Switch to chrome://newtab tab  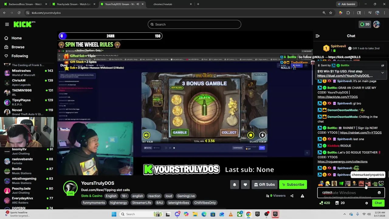tap(170, 4)
